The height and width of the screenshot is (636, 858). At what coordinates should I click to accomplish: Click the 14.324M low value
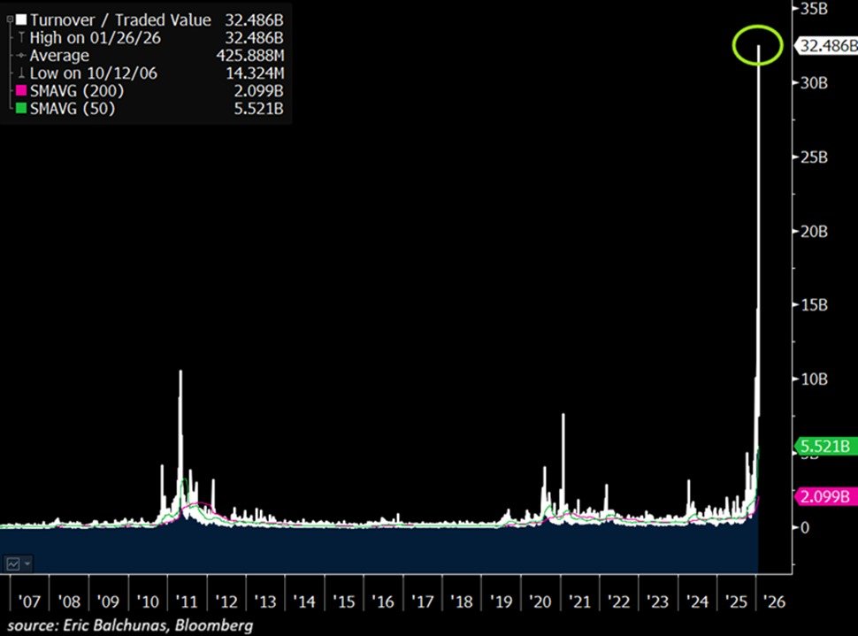[255, 73]
